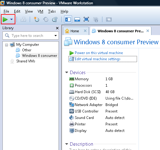160x150 pixels.
Task: Close the Home tab
Action: (x=85, y=31)
